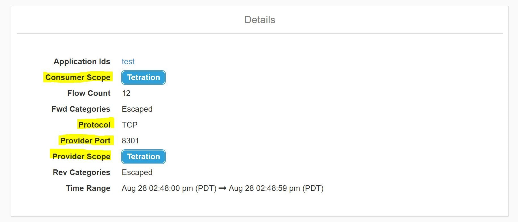Screen dimensions: 518x222
Task: Click the highlighted Protocol label
Action: [94, 125]
